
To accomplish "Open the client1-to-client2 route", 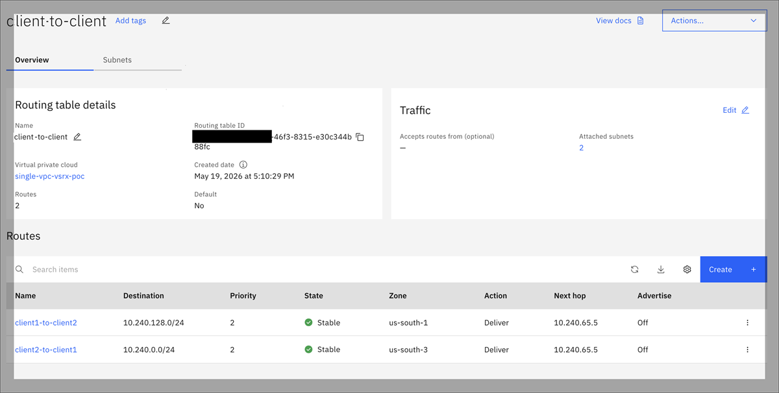I will coord(46,322).
